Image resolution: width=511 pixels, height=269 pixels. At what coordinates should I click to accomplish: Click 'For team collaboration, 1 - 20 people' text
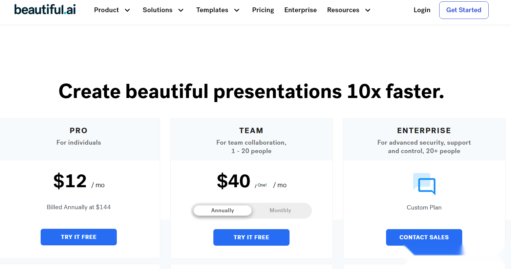tap(251, 147)
